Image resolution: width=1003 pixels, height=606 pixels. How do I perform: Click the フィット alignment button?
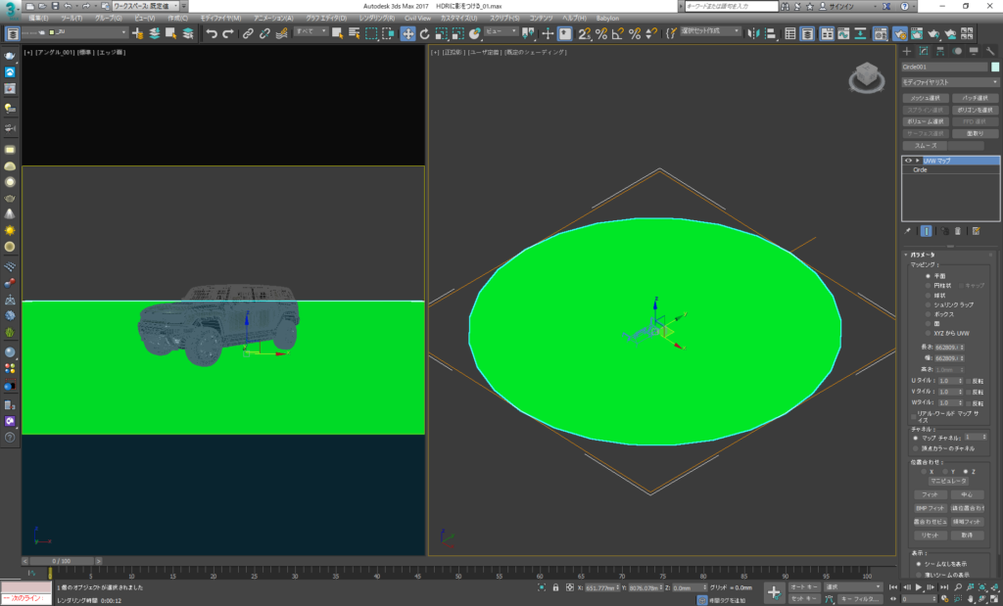click(931, 494)
